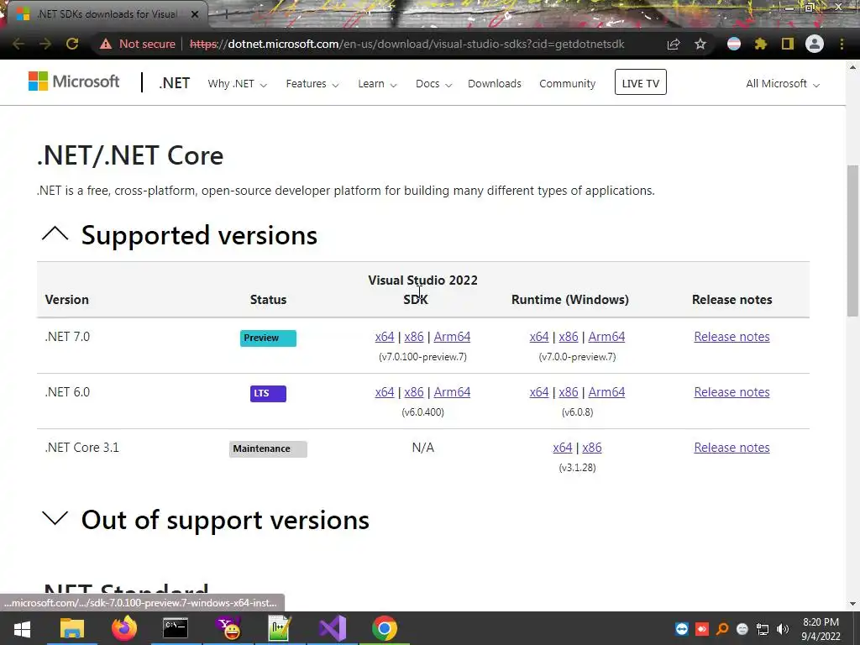Open the Community nav item
The image size is (860, 645).
(567, 84)
